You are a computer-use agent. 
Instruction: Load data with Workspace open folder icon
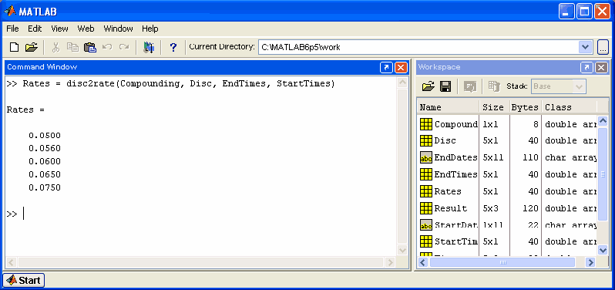coord(428,86)
